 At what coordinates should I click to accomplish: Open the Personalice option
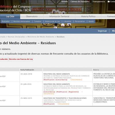pyautogui.click(x=80, y=22)
